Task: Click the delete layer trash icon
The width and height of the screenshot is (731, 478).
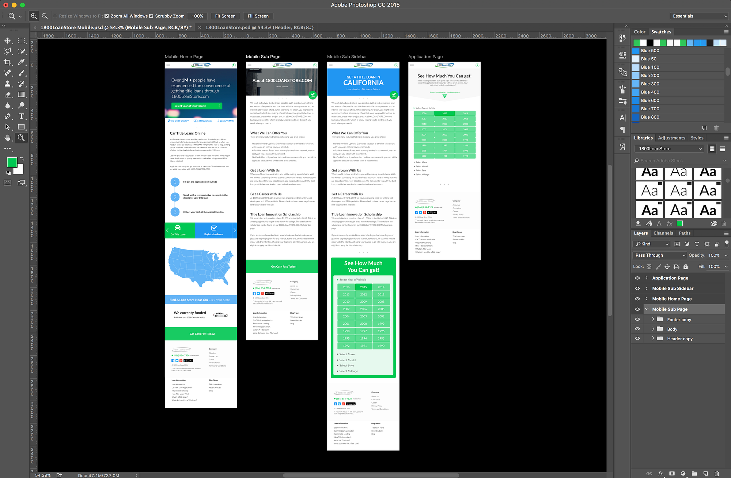Action: 716,473
